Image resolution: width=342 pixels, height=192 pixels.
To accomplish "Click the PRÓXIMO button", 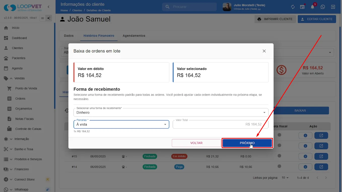I will click(x=247, y=143).
